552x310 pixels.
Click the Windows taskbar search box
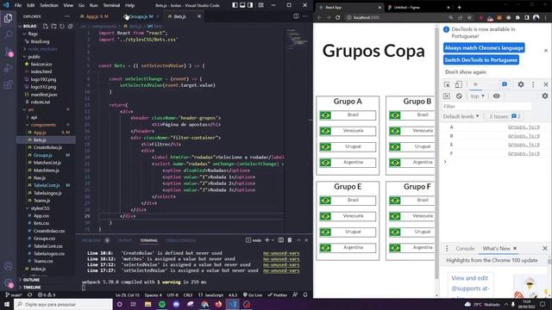pos(63,304)
